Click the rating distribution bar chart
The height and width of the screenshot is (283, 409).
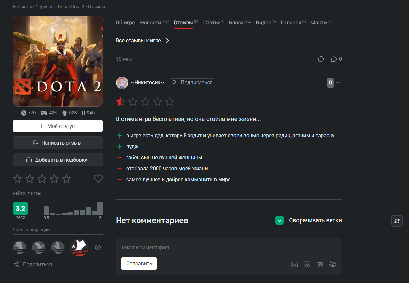[x=73, y=208]
